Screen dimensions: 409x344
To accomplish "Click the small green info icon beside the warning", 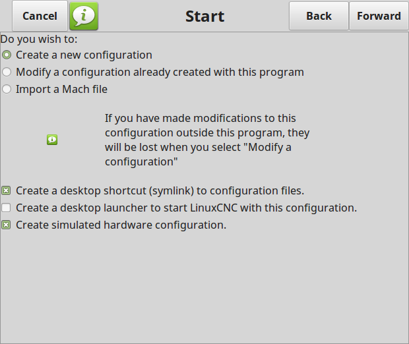I will (52, 140).
